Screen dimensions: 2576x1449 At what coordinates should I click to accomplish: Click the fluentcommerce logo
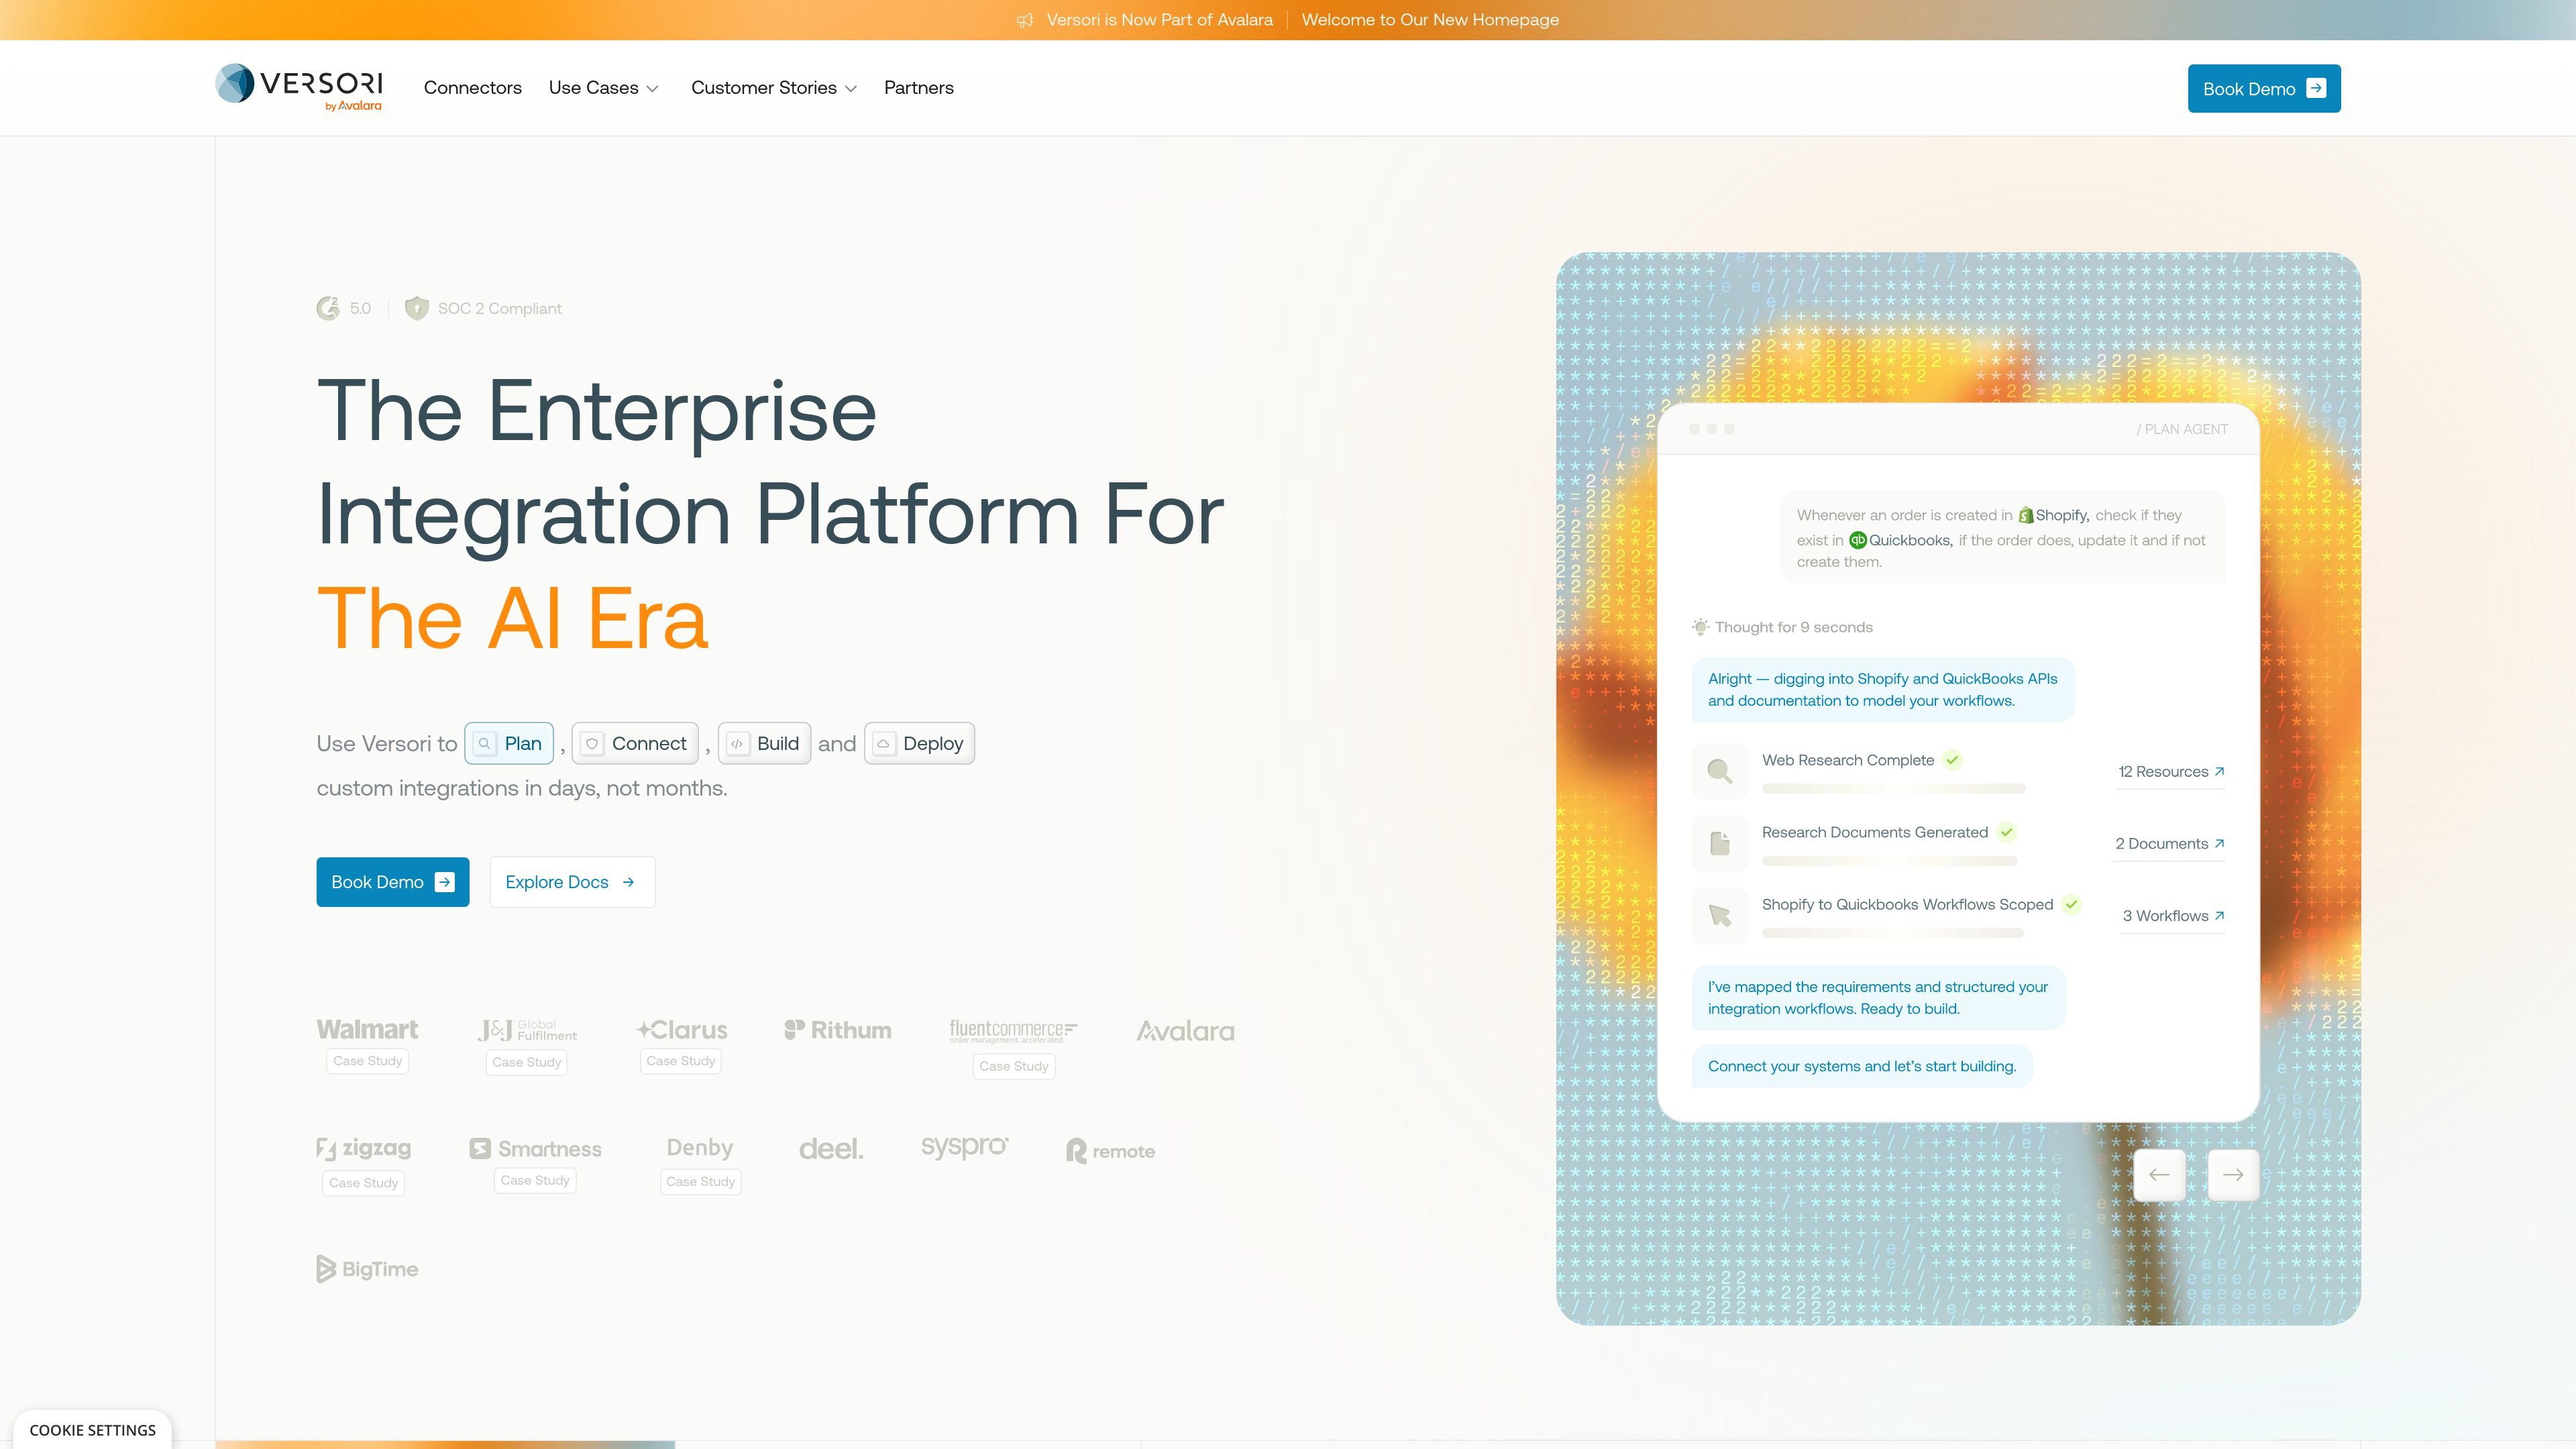click(x=1013, y=1030)
